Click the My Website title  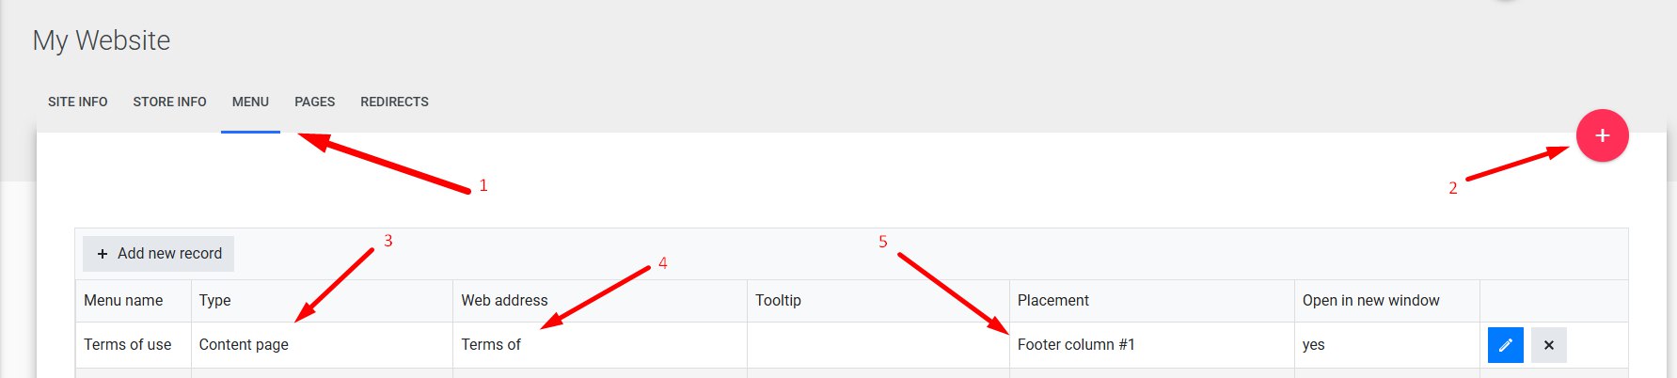[102, 40]
